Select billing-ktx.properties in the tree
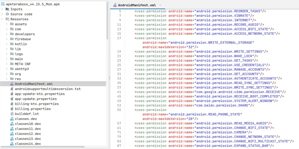The image size is (299, 149). (37, 104)
